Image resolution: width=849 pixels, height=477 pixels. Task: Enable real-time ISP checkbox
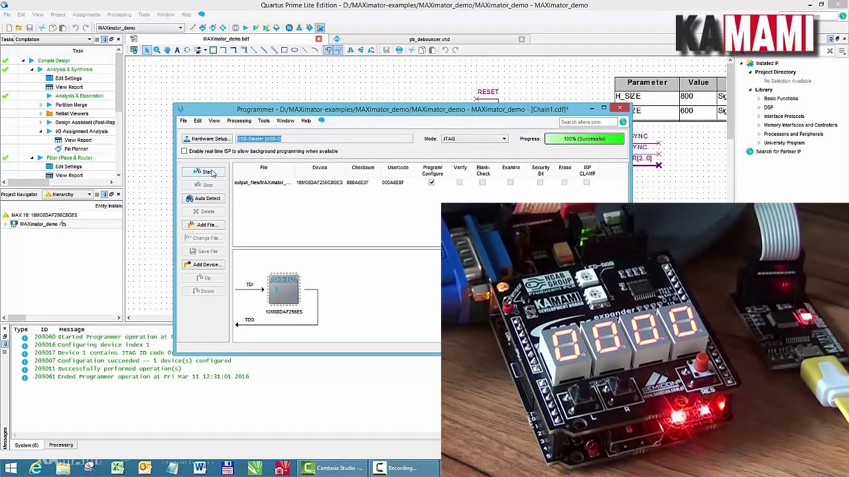(184, 151)
